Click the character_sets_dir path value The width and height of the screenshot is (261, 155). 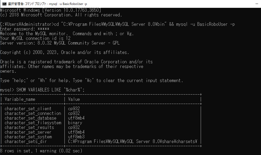click(133, 141)
